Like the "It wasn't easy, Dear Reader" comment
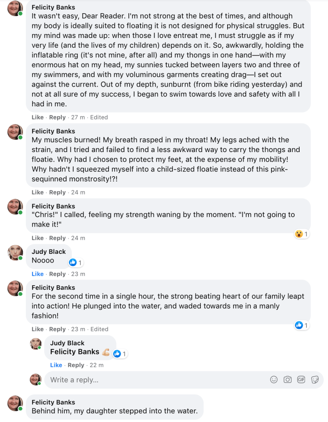The height and width of the screenshot is (422, 328). [x=37, y=117]
